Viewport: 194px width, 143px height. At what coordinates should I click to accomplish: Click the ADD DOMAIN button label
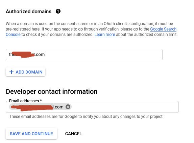click(29, 72)
